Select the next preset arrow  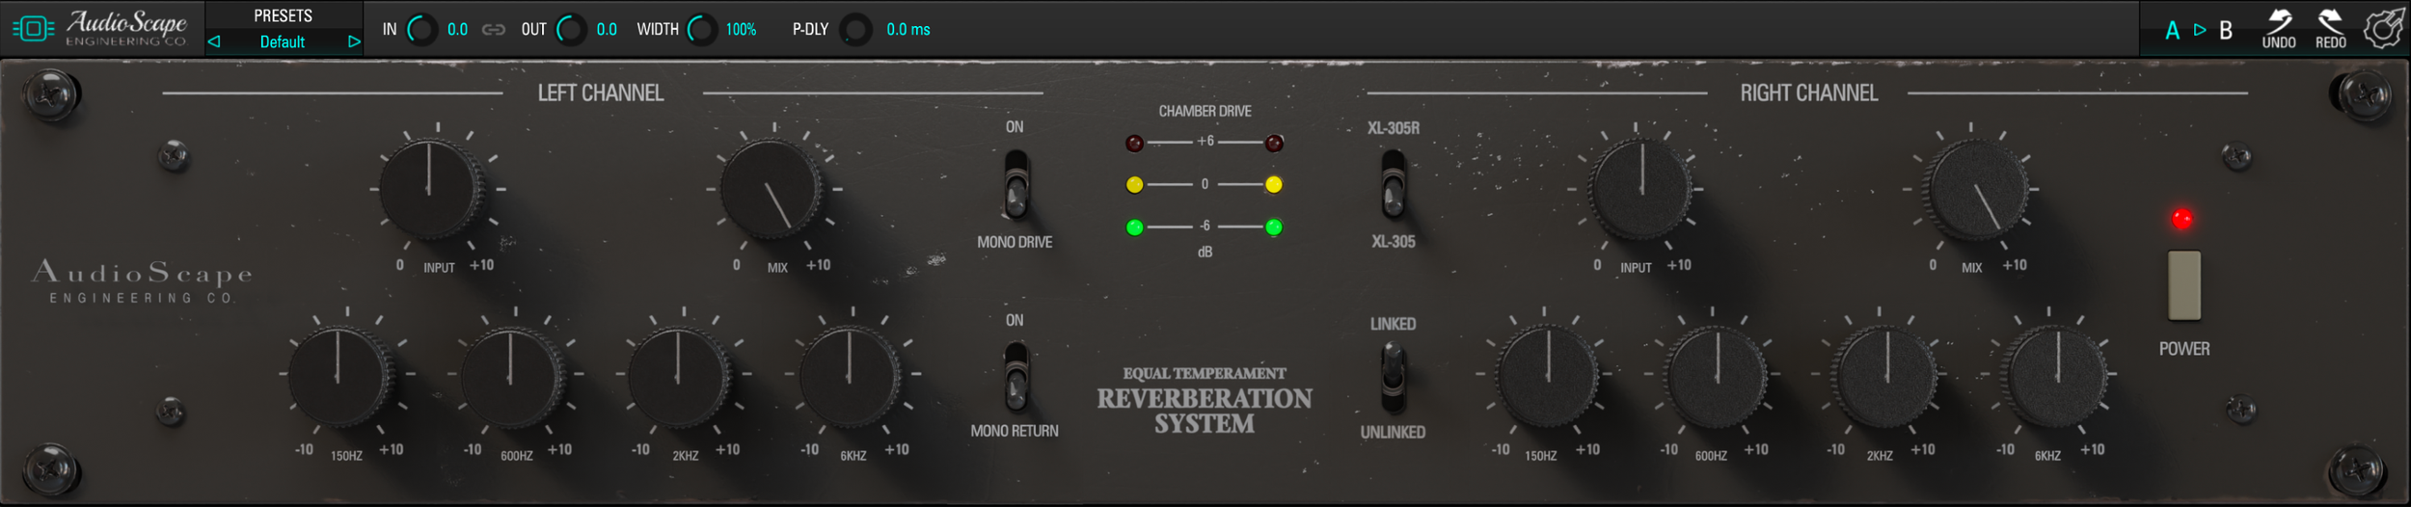click(354, 41)
